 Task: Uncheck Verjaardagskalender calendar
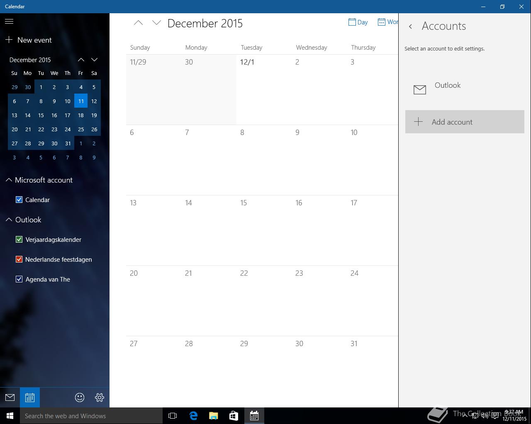coord(19,239)
